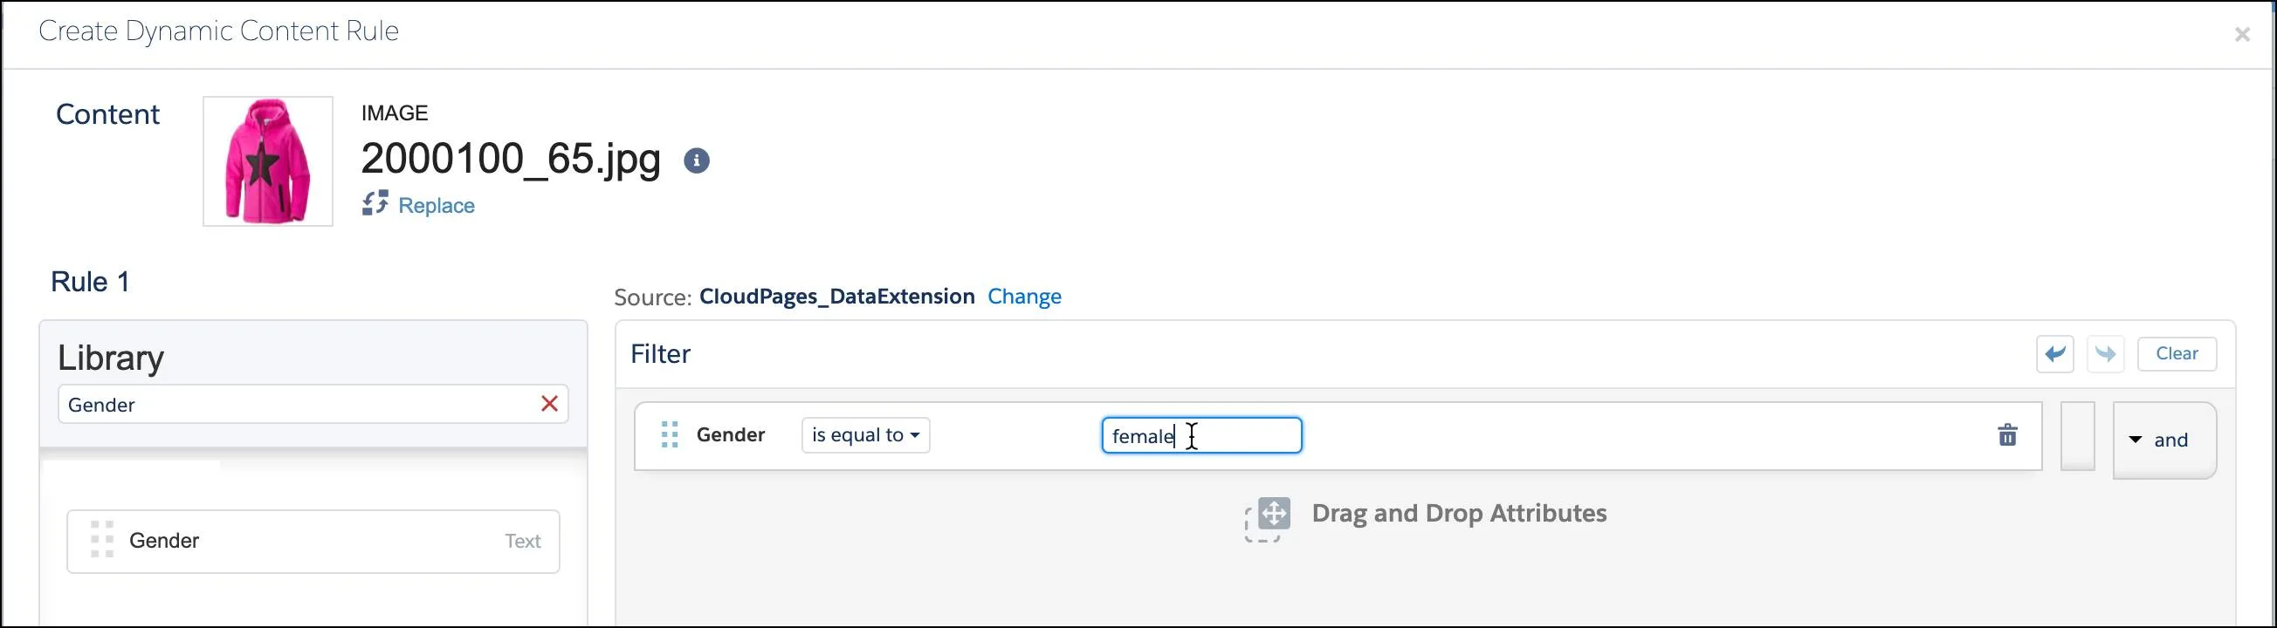2277x628 pixels.
Task: Click the drag handle beside Gender in Library
Action: [102, 541]
